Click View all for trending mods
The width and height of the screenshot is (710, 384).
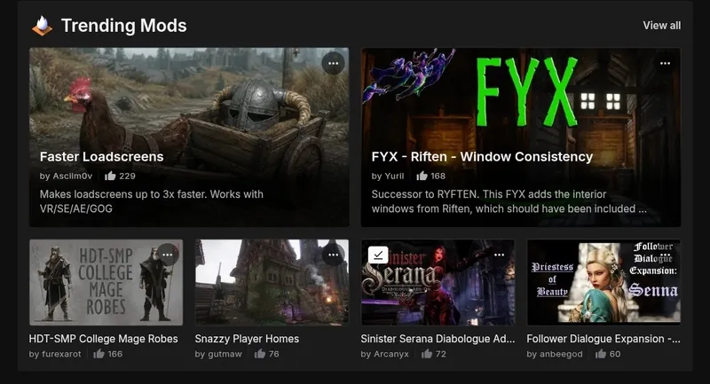(661, 26)
